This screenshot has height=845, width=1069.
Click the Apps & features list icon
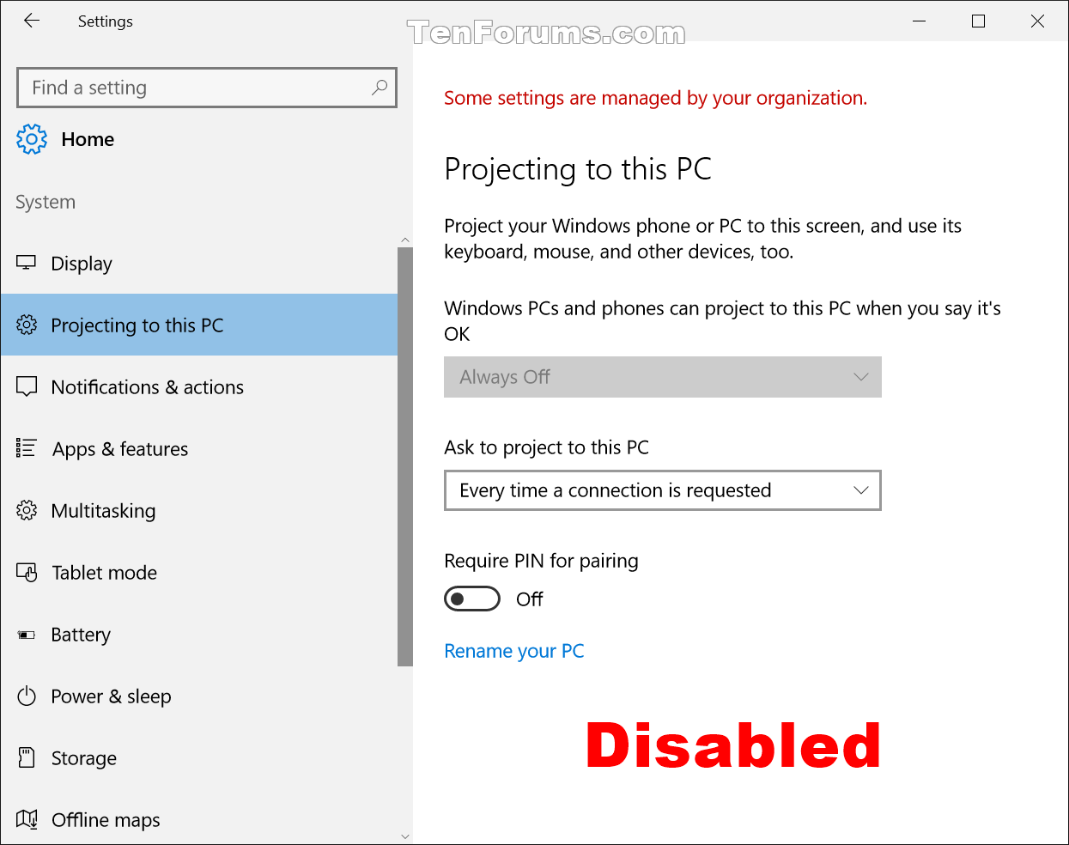coord(27,448)
